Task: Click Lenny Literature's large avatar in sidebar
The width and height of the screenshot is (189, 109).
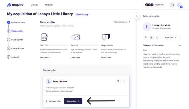Action: tap(147, 27)
